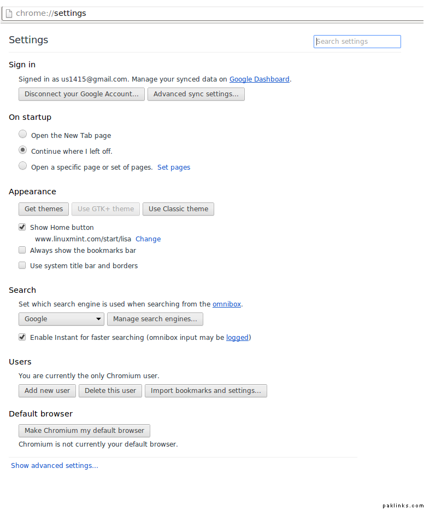
Task: Click the Search settings field
Action: [357, 42]
